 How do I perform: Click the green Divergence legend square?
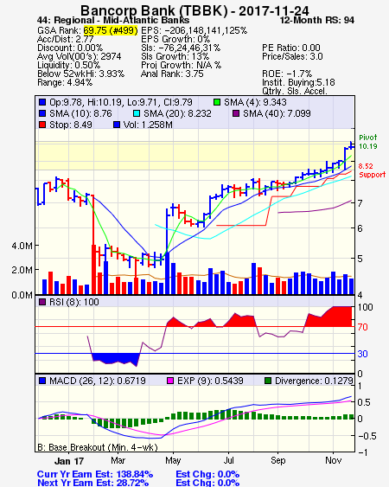click(268, 381)
